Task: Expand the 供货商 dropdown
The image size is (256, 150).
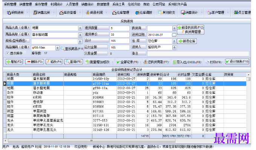Action: point(174,28)
